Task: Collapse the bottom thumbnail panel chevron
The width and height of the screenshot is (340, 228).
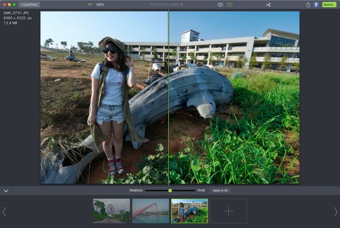Action: 6,191
